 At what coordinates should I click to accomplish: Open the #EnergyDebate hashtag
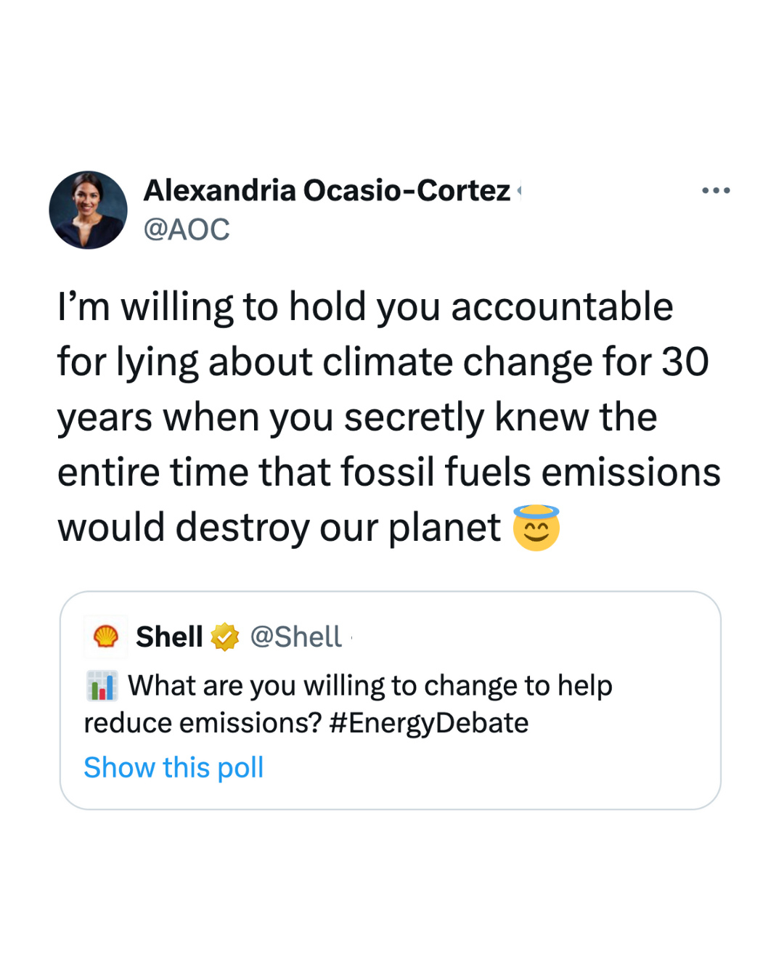pyautogui.click(x=428, y=723)
